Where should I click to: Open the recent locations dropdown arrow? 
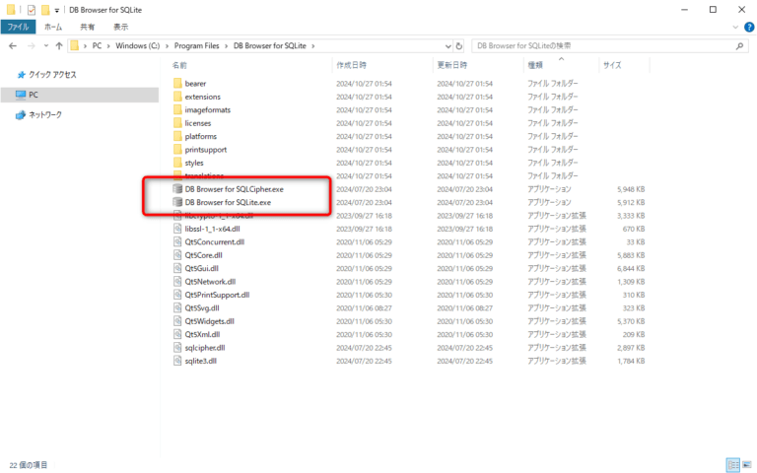45,46
